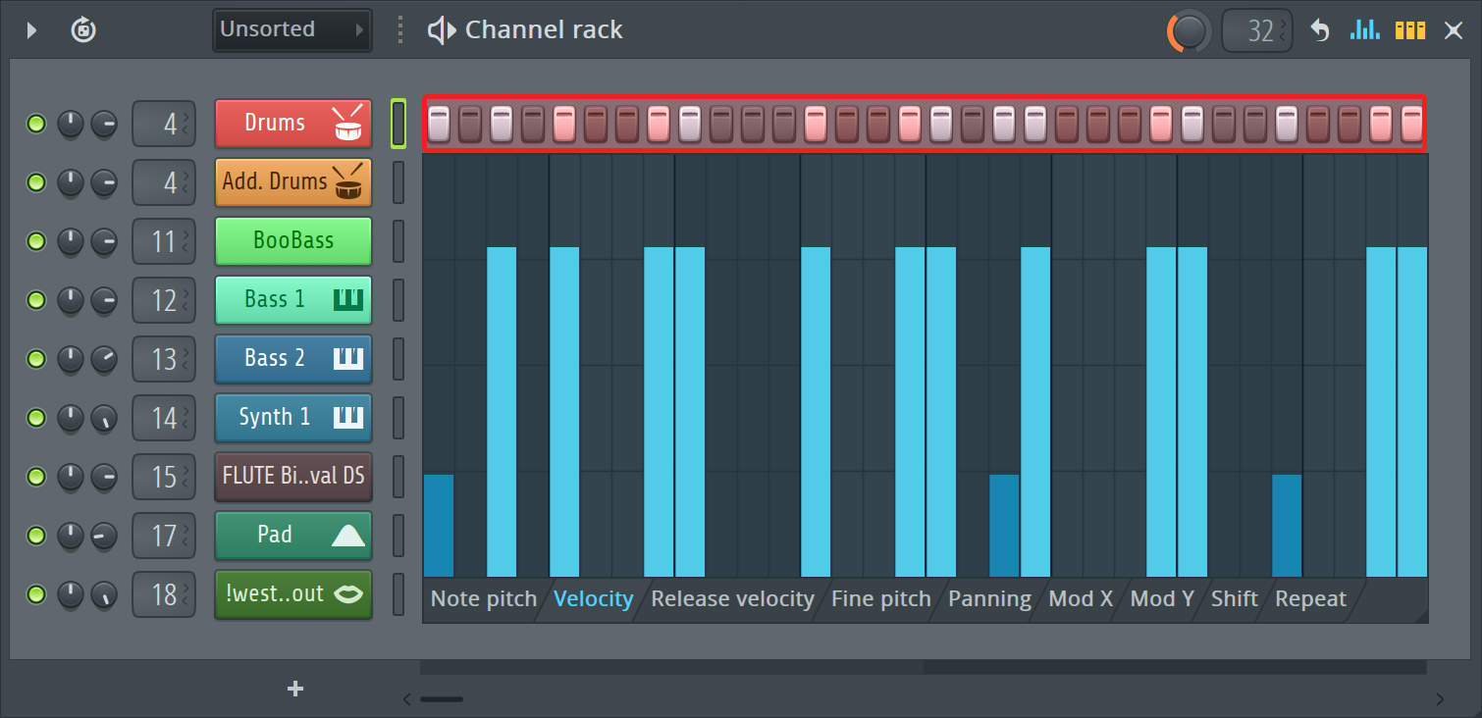Select the BooBass channel selector bar

[398, 241]
